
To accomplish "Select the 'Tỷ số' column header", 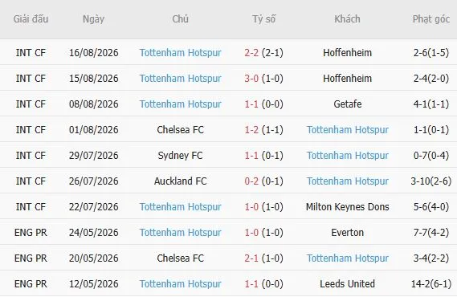I will pyautogui.click(x=263, y=19).
